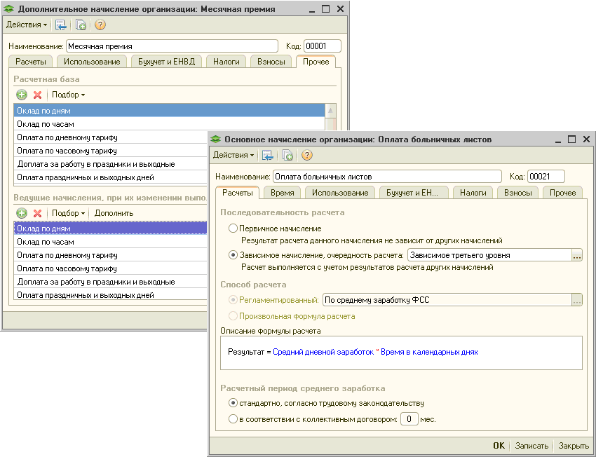
Task: Click months field showing 0
Action: coord(409,419)
